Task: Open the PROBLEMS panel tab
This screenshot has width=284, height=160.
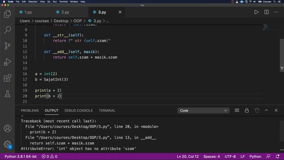Action: point(30,111)
